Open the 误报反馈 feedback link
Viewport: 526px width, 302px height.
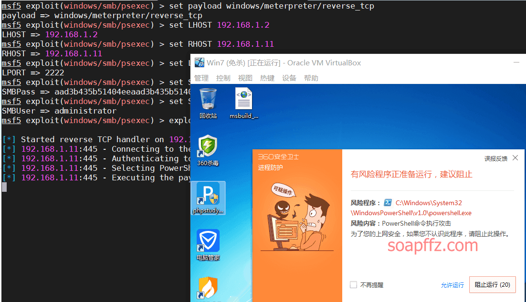tap(496, 158)
